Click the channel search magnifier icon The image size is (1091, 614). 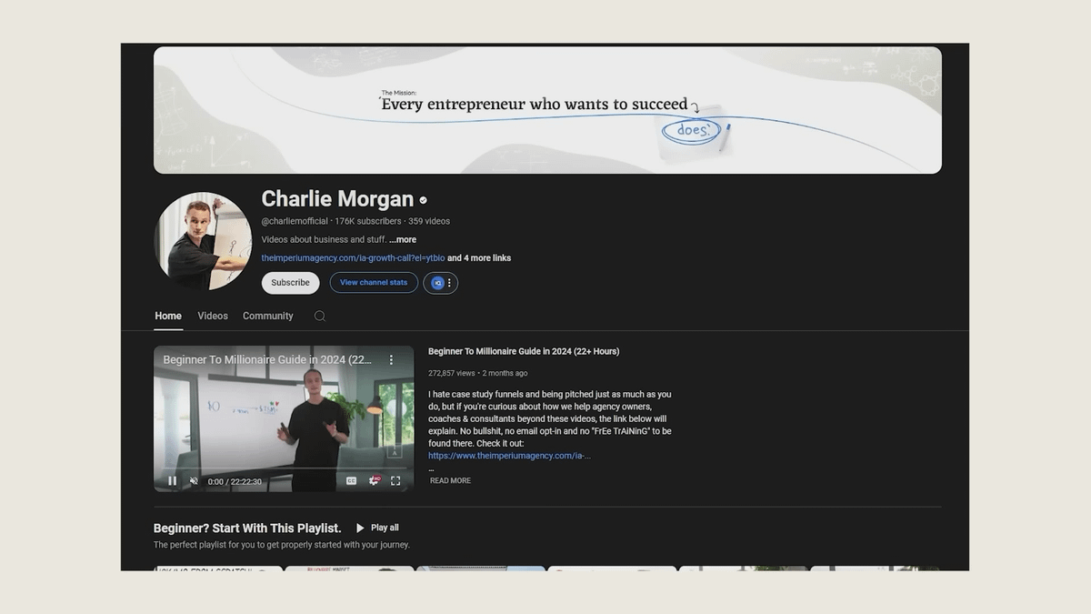point(319,317)
